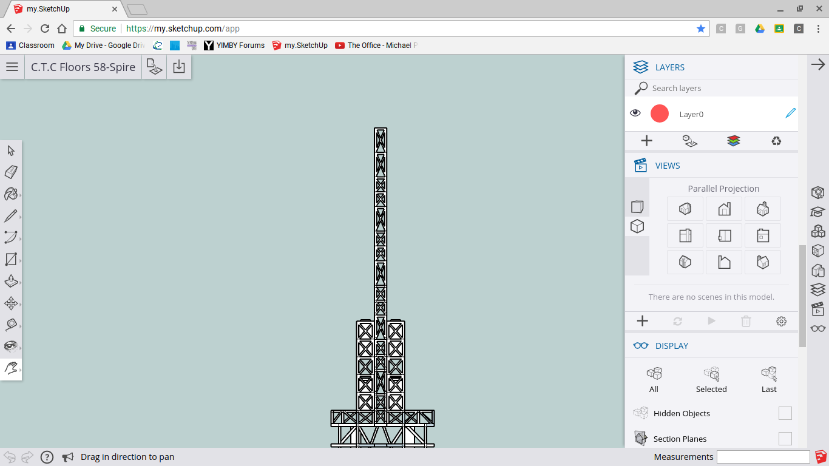Select the Paint Bucket tool

(11, 194)
